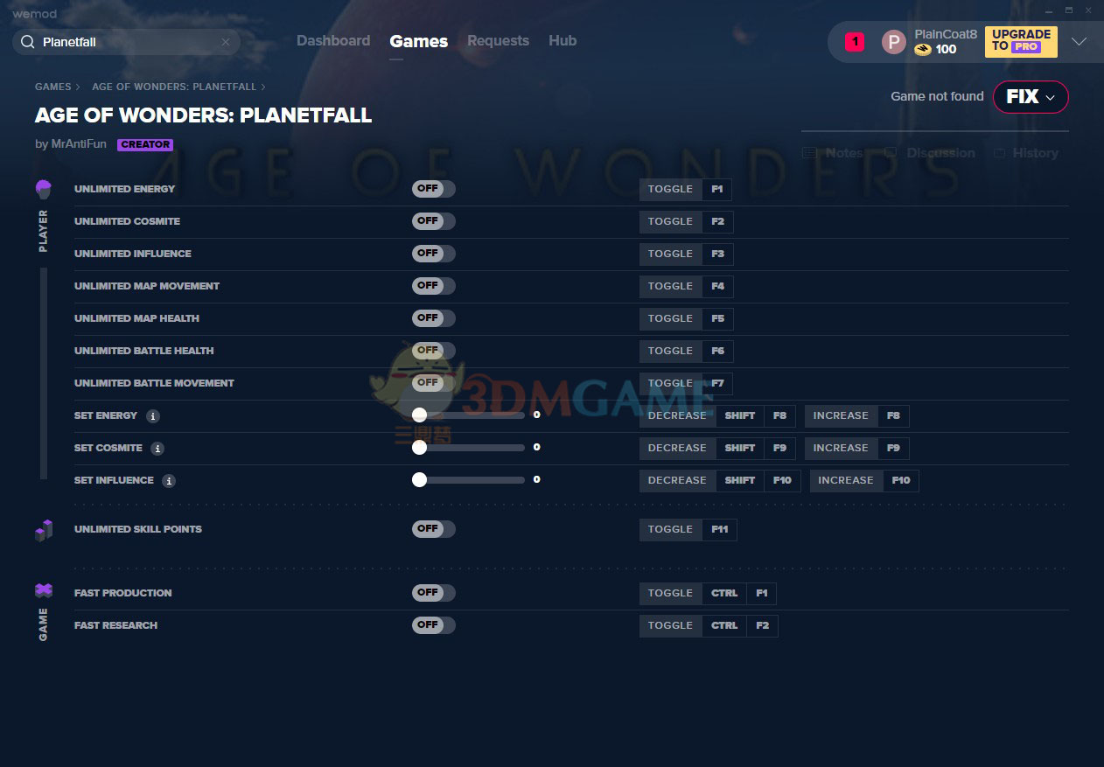This screenshot has height=767, width=1104.
Task: Click the GAMES breadcrumb link
Action: click(52, 87)
